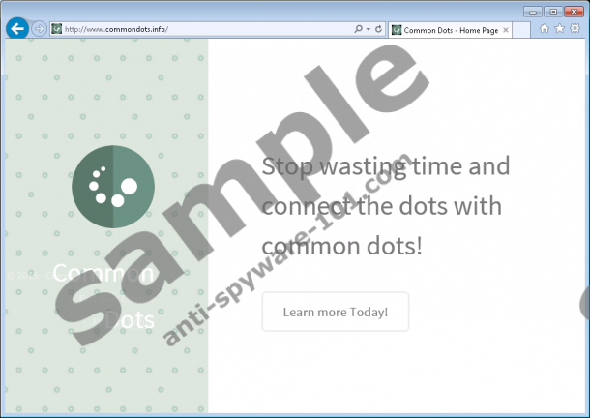Open the Favorites star panel
Screen dimensions: 590x418
(x=559, y=29)
